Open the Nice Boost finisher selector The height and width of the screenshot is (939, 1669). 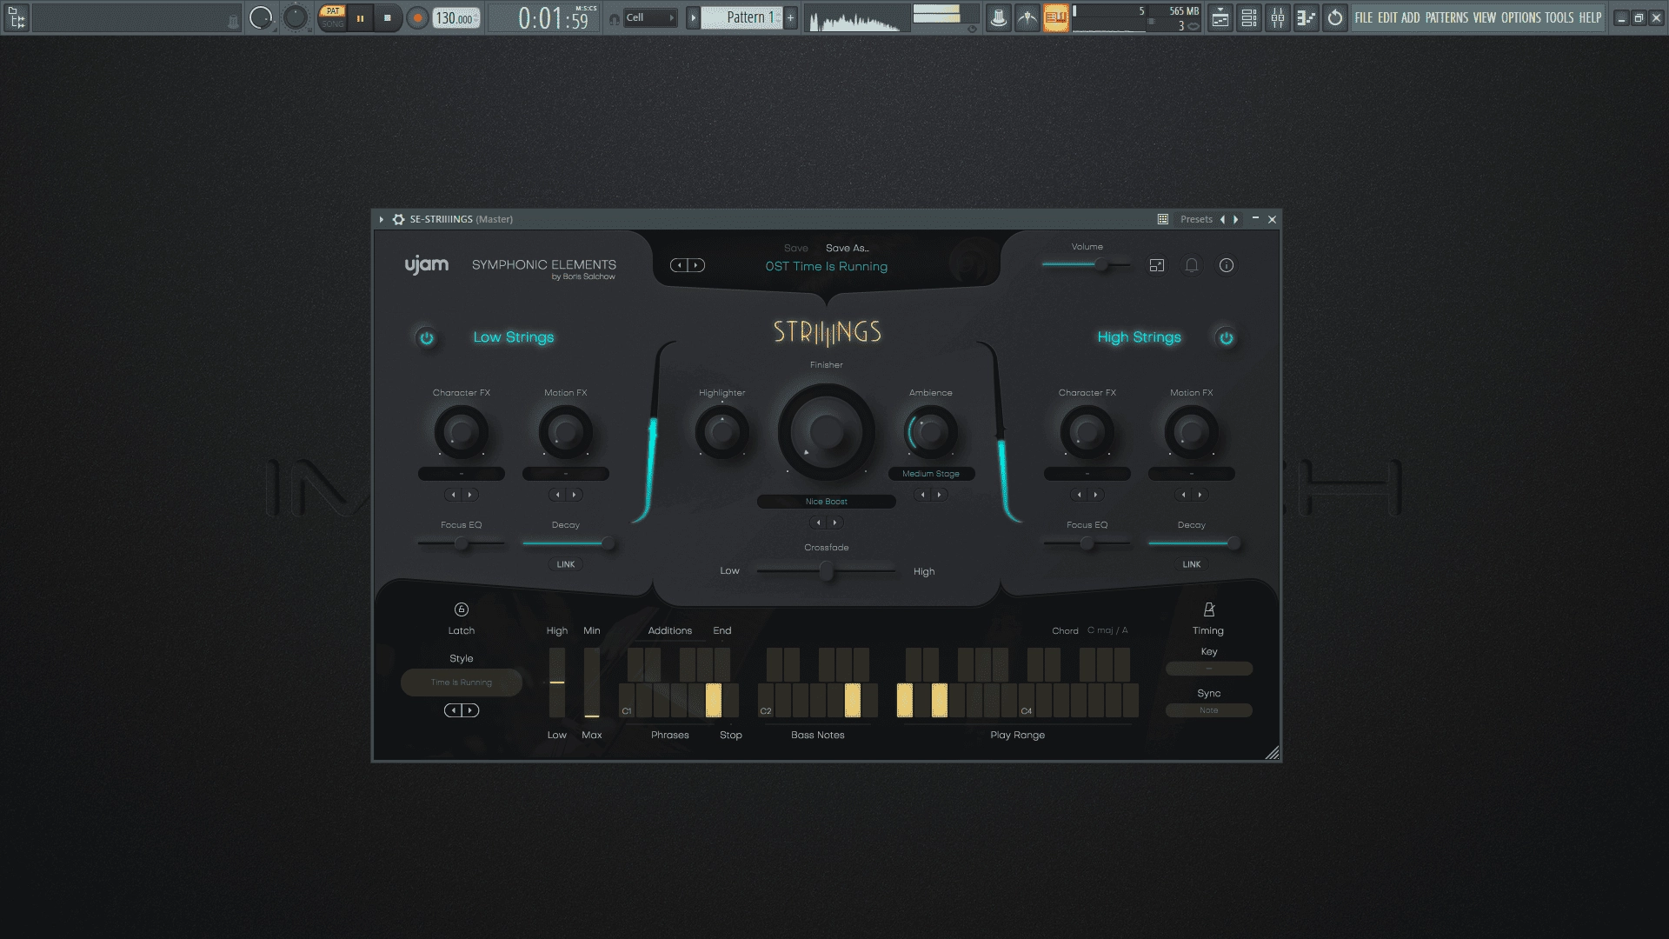(827, 502)
